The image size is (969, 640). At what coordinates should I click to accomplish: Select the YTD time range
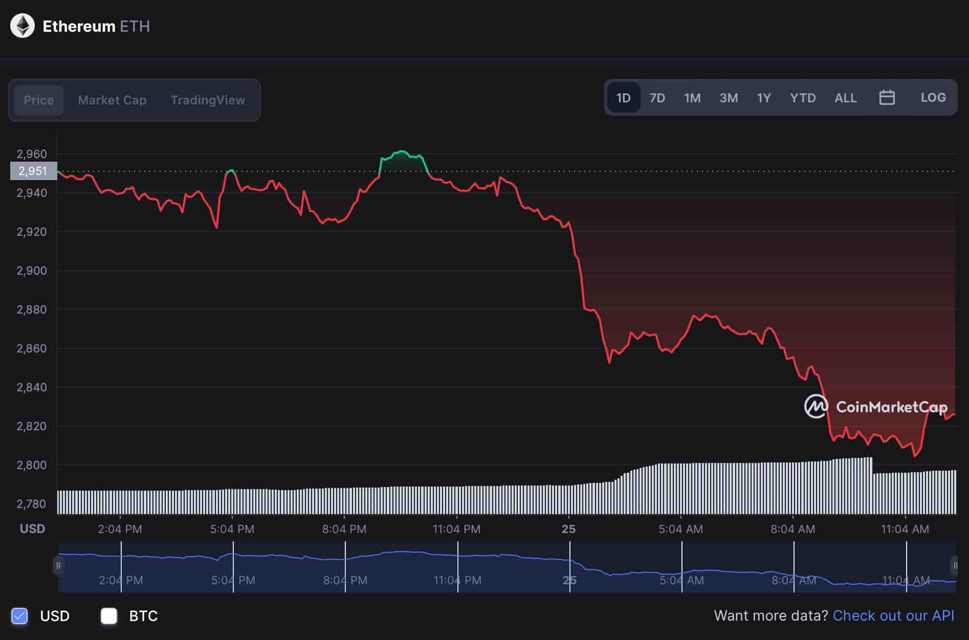coord(803,97)
